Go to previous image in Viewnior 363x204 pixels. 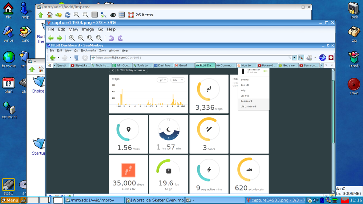point(51,38)
